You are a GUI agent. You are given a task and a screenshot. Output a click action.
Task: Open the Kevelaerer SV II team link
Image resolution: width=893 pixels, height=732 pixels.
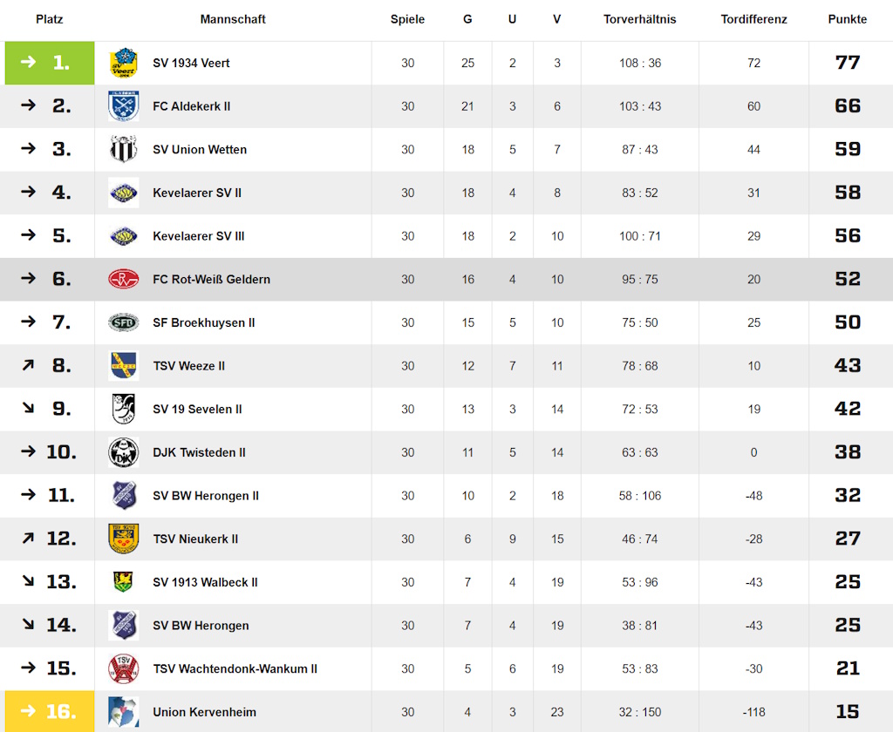click(197, 193)
